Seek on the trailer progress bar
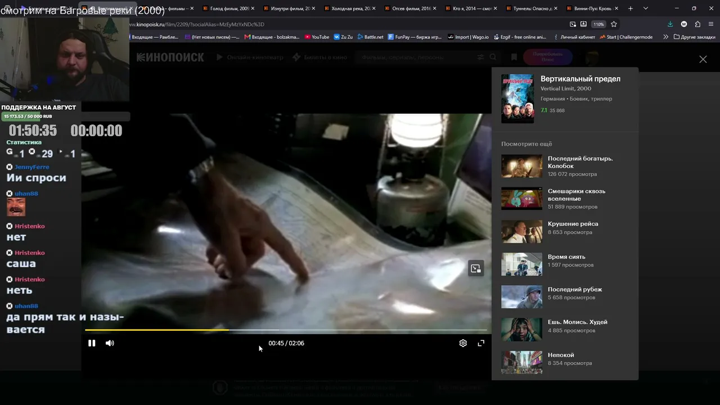The height and width of the screenshot is (405, 720). tap(286, 330)
